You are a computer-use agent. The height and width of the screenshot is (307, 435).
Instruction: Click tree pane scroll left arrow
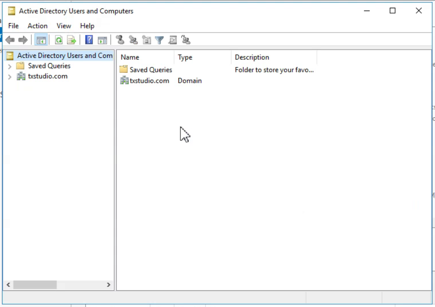tap(8, 285)
